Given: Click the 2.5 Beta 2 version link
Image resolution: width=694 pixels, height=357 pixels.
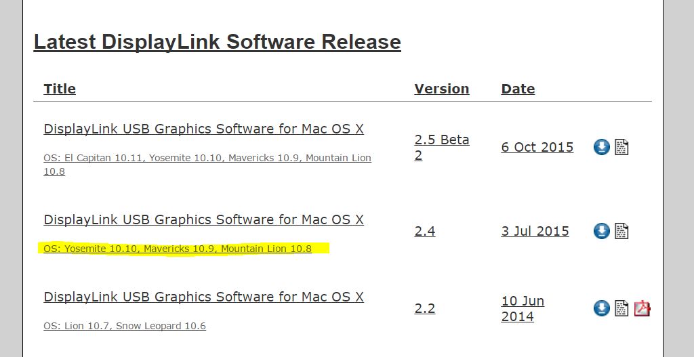Looking at the screenshot, I should 442,147.
